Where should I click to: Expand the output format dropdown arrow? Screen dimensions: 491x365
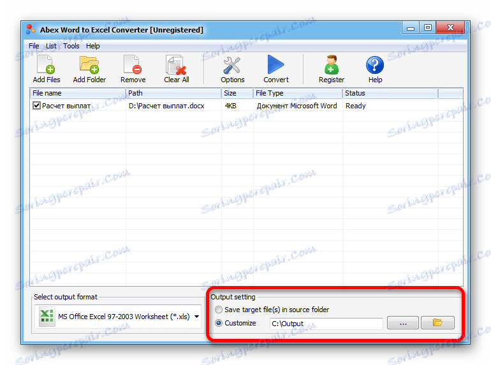pyautogui.click(x=196, y=317)
